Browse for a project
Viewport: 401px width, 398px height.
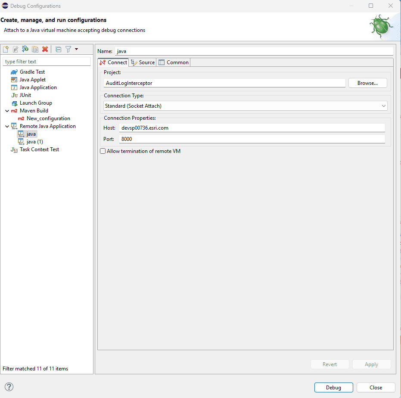(367, 83)
